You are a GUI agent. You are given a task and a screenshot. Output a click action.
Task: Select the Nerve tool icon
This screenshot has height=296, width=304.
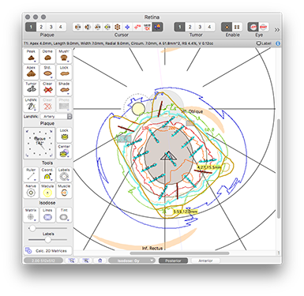tap(31, 191)
